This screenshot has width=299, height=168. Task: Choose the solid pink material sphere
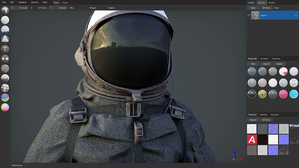[x=283, y=94]
